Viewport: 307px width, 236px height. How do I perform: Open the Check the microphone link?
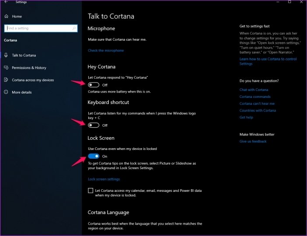106,51
